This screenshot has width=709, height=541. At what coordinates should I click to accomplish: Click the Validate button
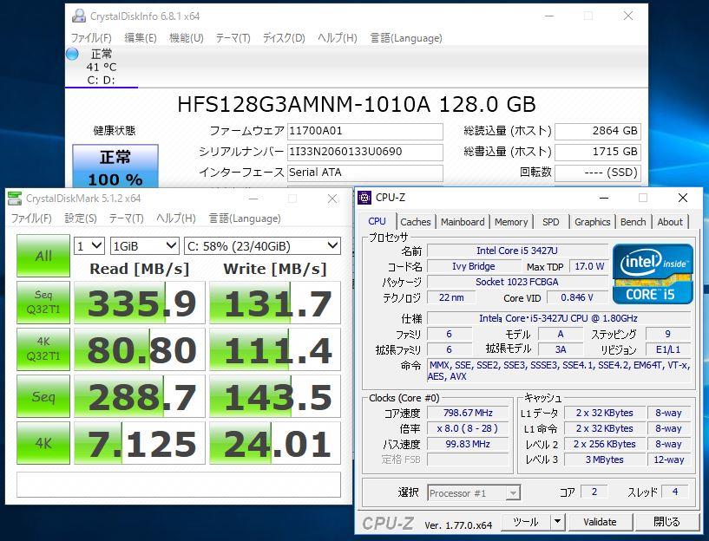[x=600, y=522]
